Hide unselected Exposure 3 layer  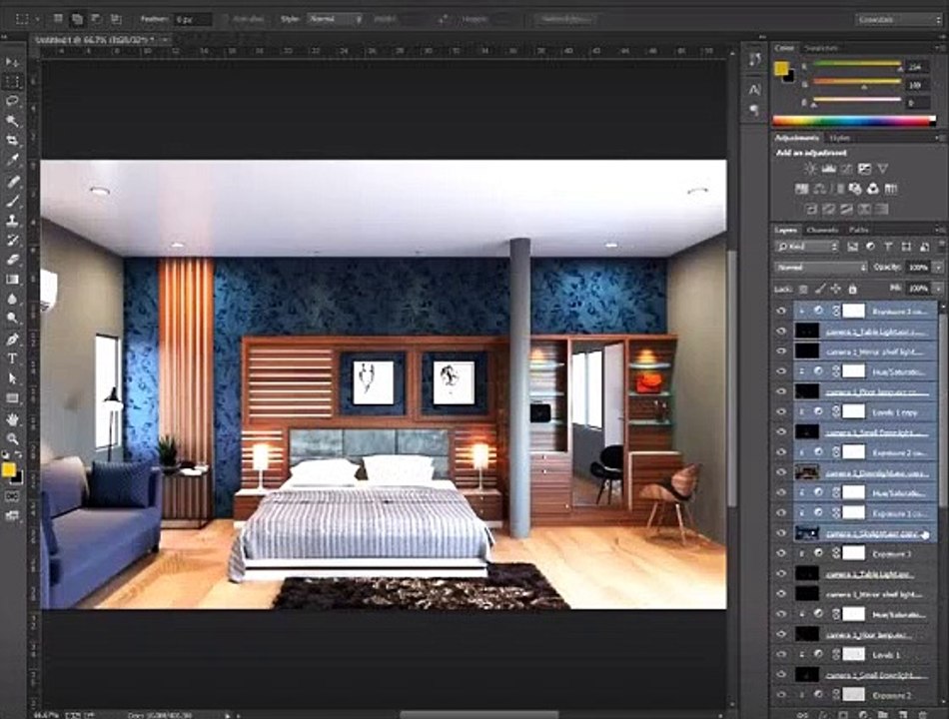click(781, 553)
